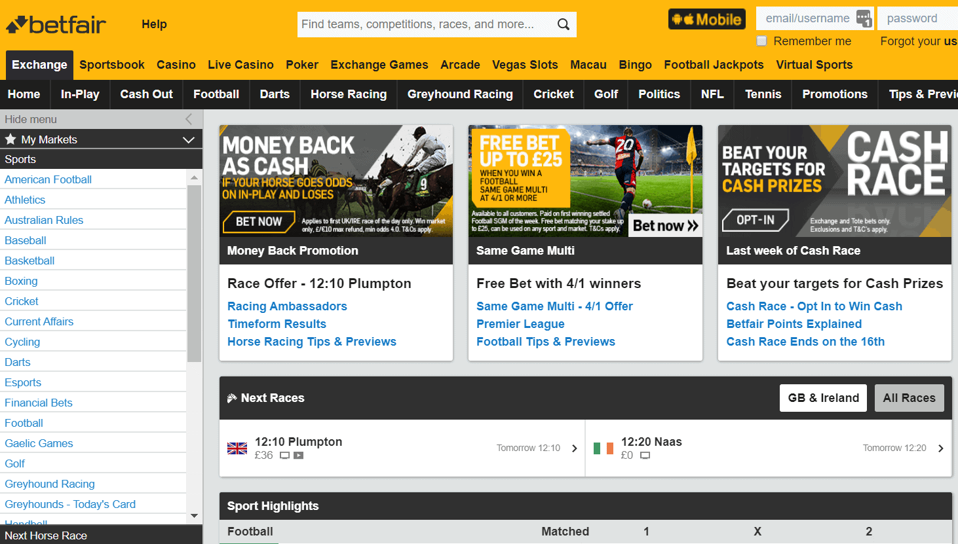Open Virtual Sports tab
This screenshot has width=958, height=544.
point(814,65)
